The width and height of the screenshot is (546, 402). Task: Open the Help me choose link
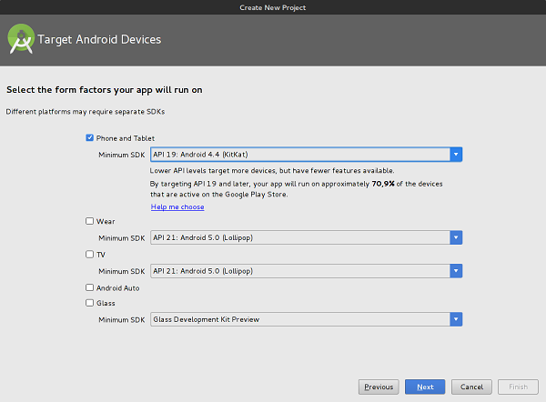177,206
